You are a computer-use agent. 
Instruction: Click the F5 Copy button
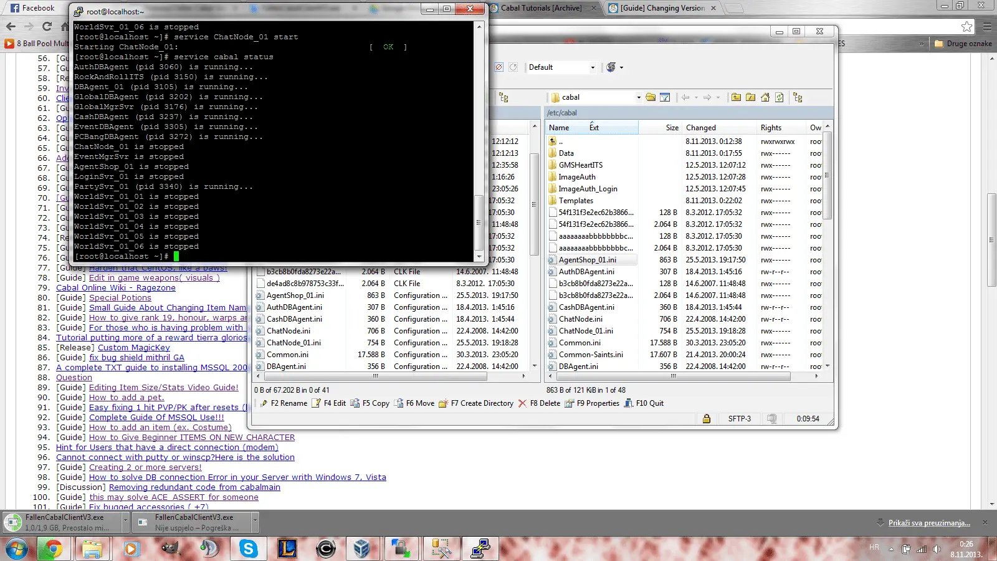click(370, 403)
